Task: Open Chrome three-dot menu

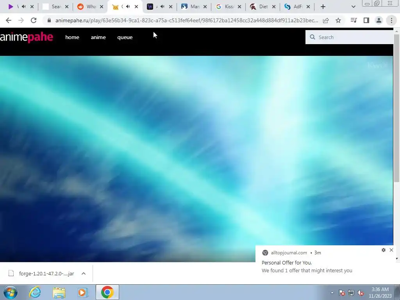Action: click(x=391, y=20)
